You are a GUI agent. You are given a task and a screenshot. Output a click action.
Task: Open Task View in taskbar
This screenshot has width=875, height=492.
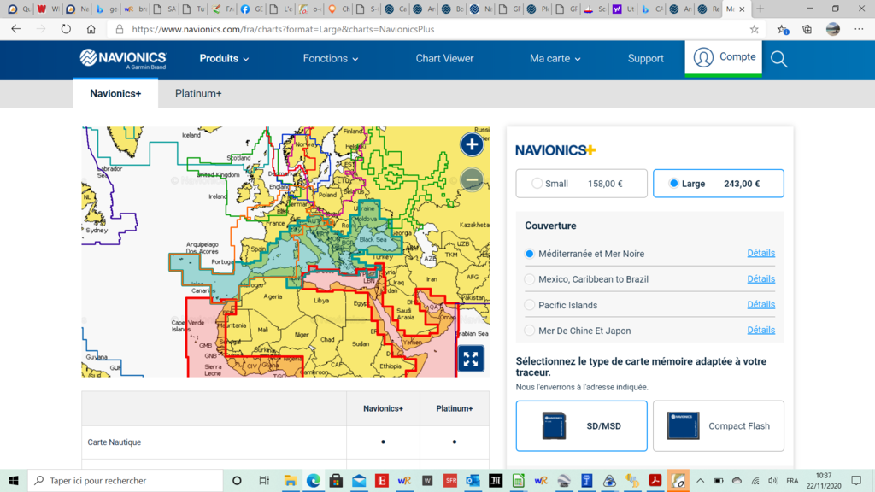click(264, 480)
